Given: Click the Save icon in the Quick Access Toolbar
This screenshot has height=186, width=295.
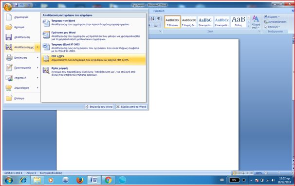Looking at the screenshot, I should point(17,5).
